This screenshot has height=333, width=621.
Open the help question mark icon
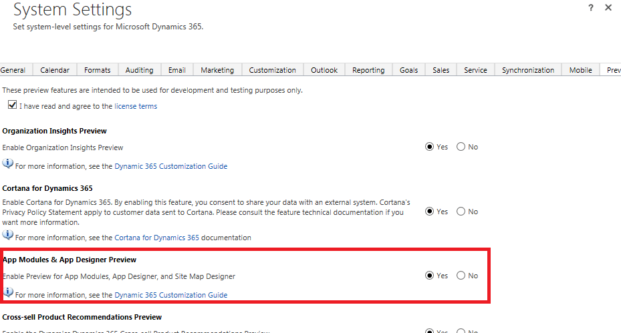pos(591,7)
